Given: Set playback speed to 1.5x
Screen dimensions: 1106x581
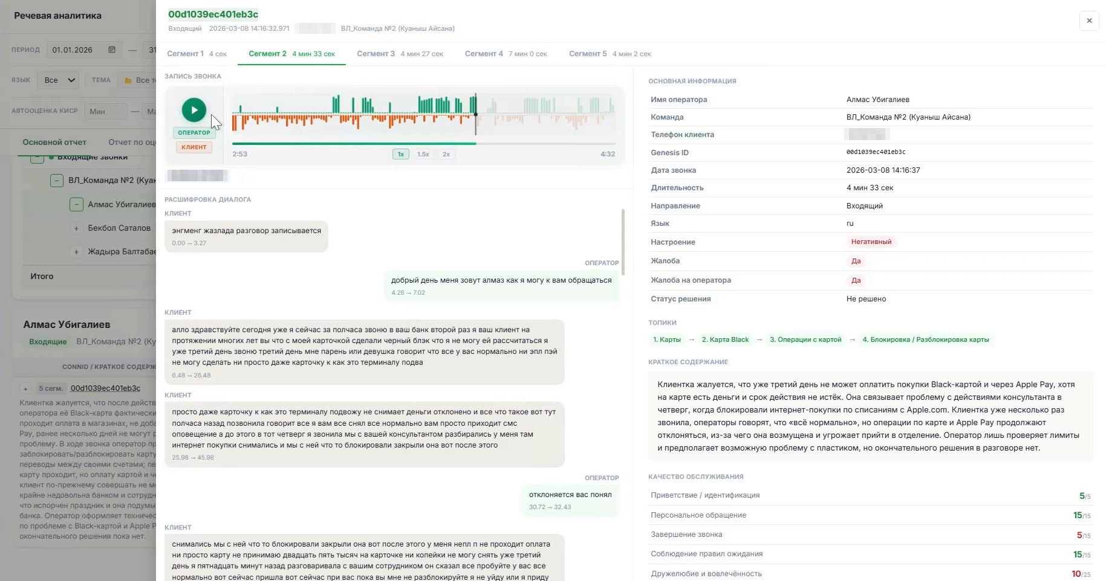Looking at the screenshot, I should (x=423, y=154).
